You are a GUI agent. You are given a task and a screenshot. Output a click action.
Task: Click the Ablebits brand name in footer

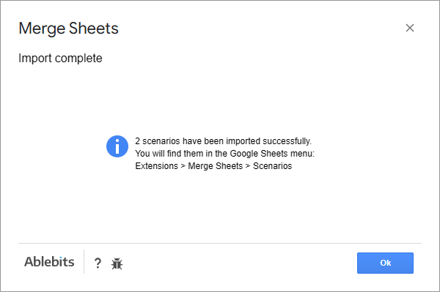pos(49,262)
